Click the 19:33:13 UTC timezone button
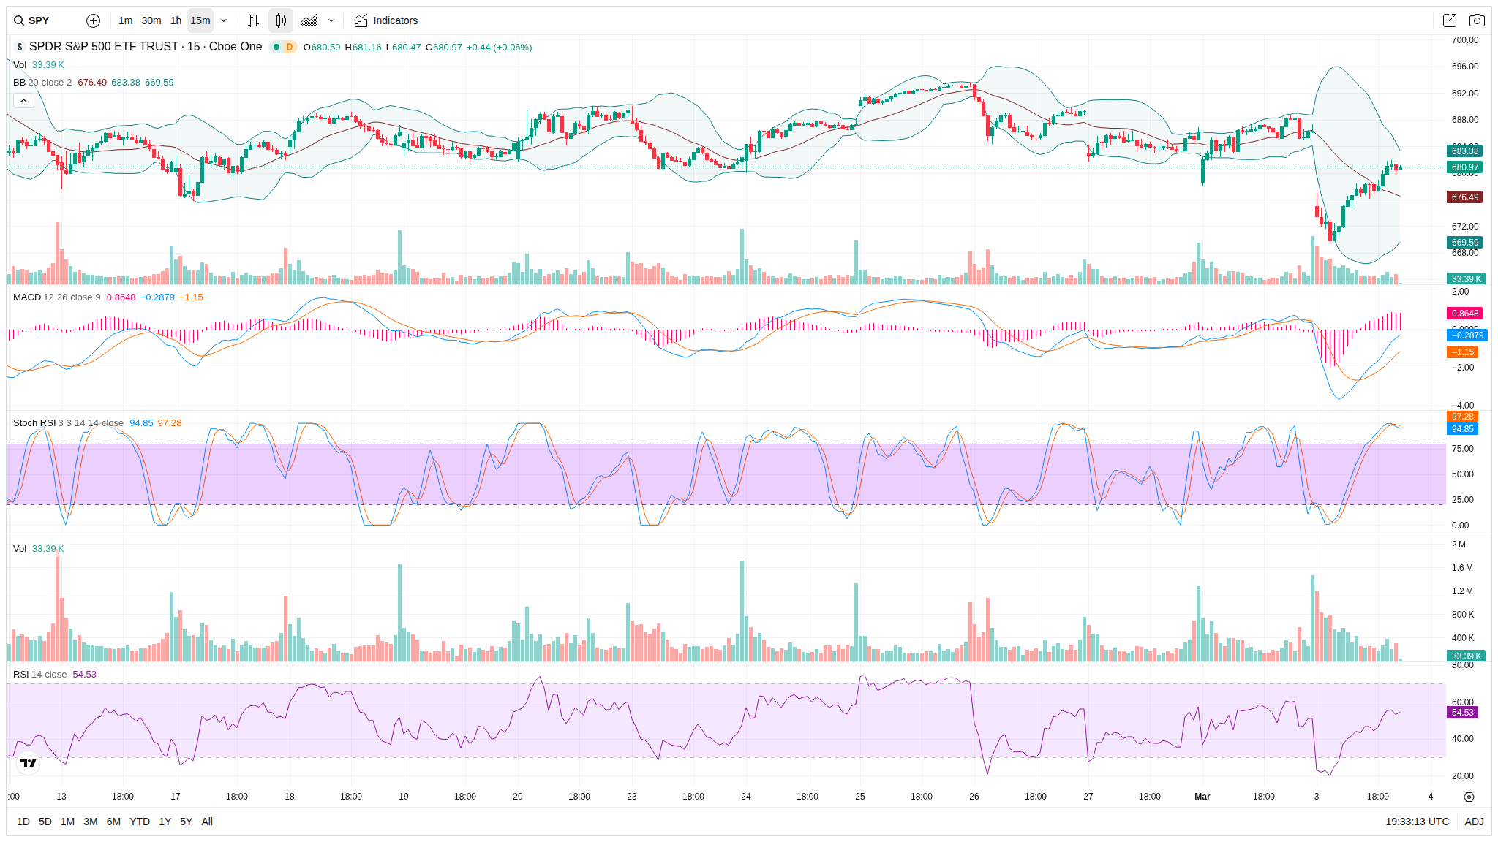 [1417, 822]
